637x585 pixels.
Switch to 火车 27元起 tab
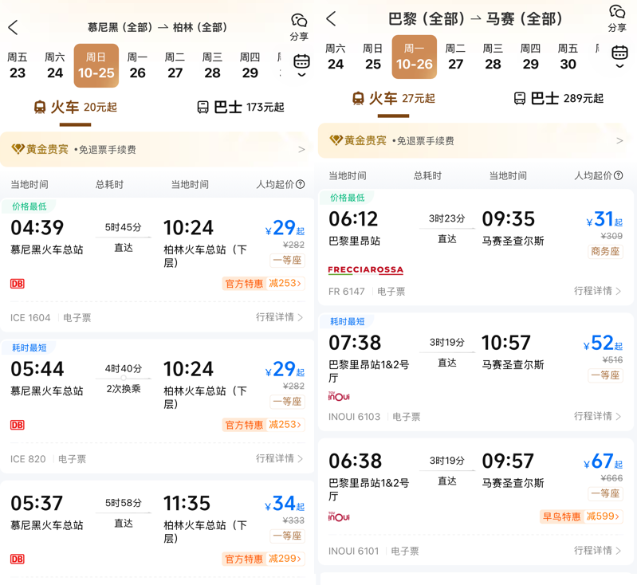click(393, 98)
